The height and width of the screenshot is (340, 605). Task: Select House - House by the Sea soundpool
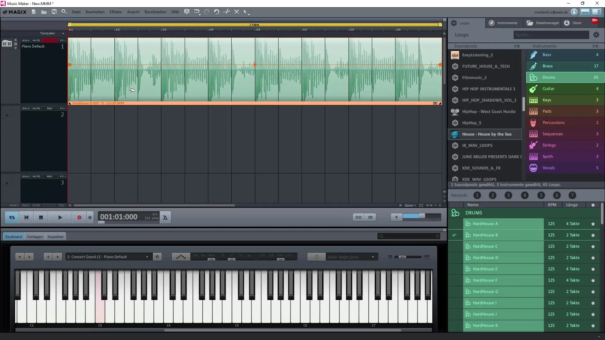coord(485,134)
